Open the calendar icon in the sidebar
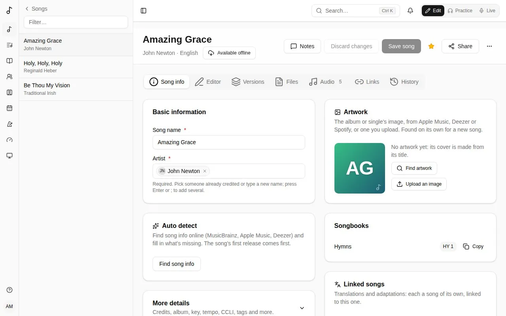The image size is (506, 316). point(9,108)
